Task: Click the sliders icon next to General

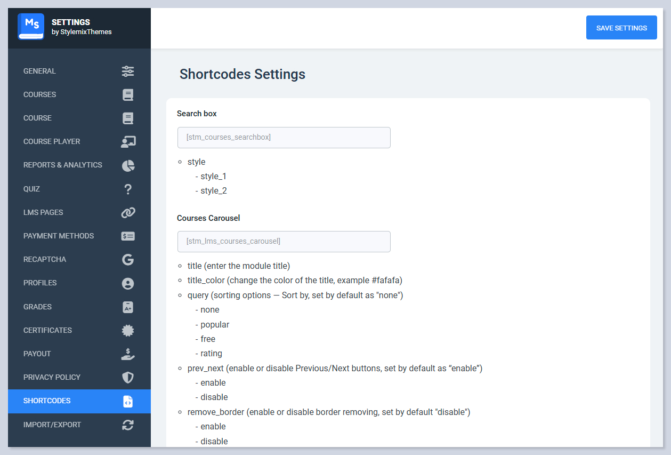Action: tap(128, 71)
